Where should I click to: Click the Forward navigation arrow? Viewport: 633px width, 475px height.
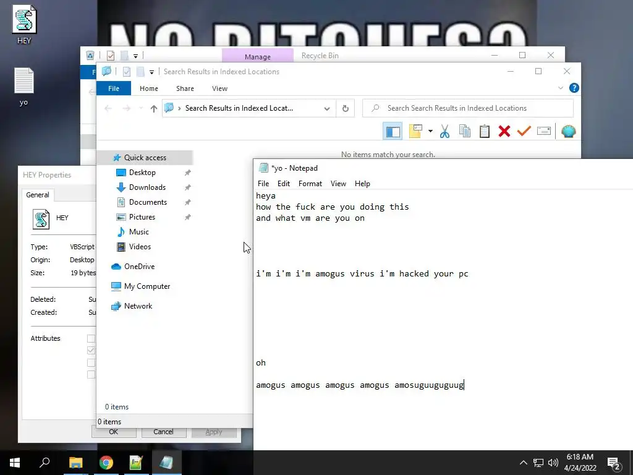pos(126,108)
